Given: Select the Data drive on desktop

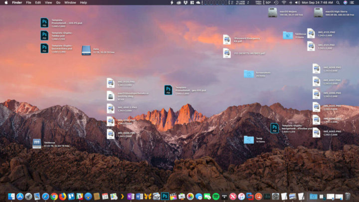Looking at the screenshot, I should [x=86, y=50].
